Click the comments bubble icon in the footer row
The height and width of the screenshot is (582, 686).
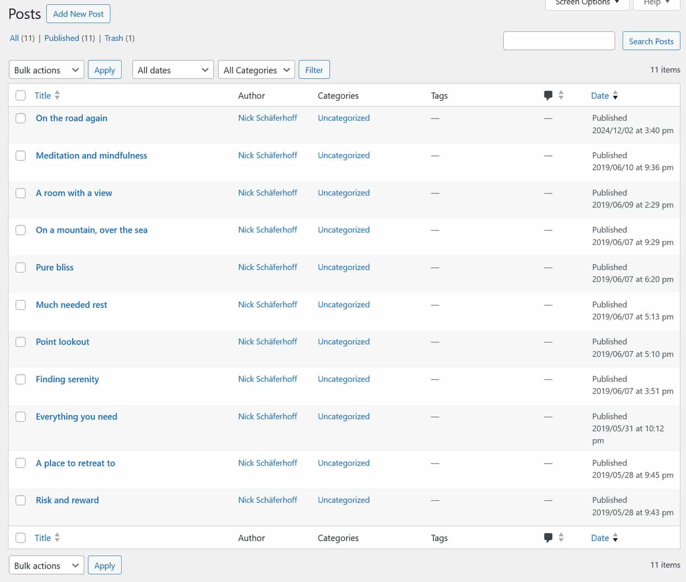(x=548, y=538)
